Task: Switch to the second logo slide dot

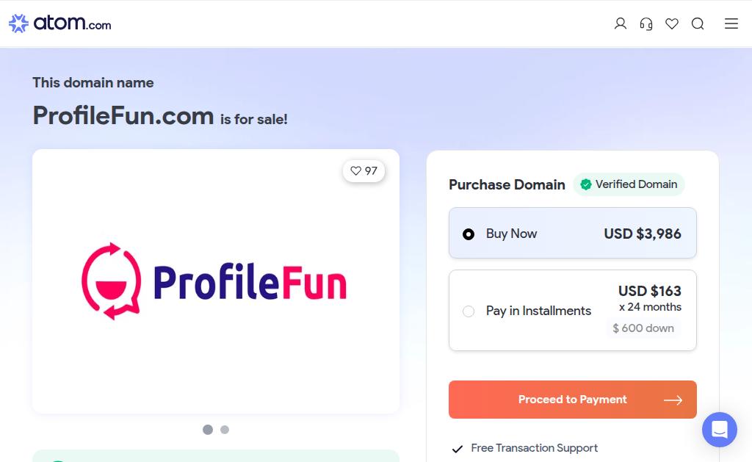Action: coord(225,430)
